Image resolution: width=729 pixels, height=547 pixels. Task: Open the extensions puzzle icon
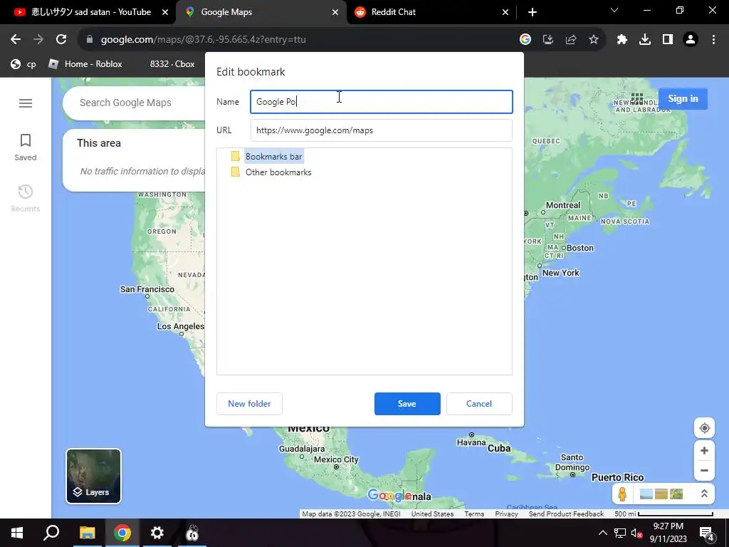point(622,40)
